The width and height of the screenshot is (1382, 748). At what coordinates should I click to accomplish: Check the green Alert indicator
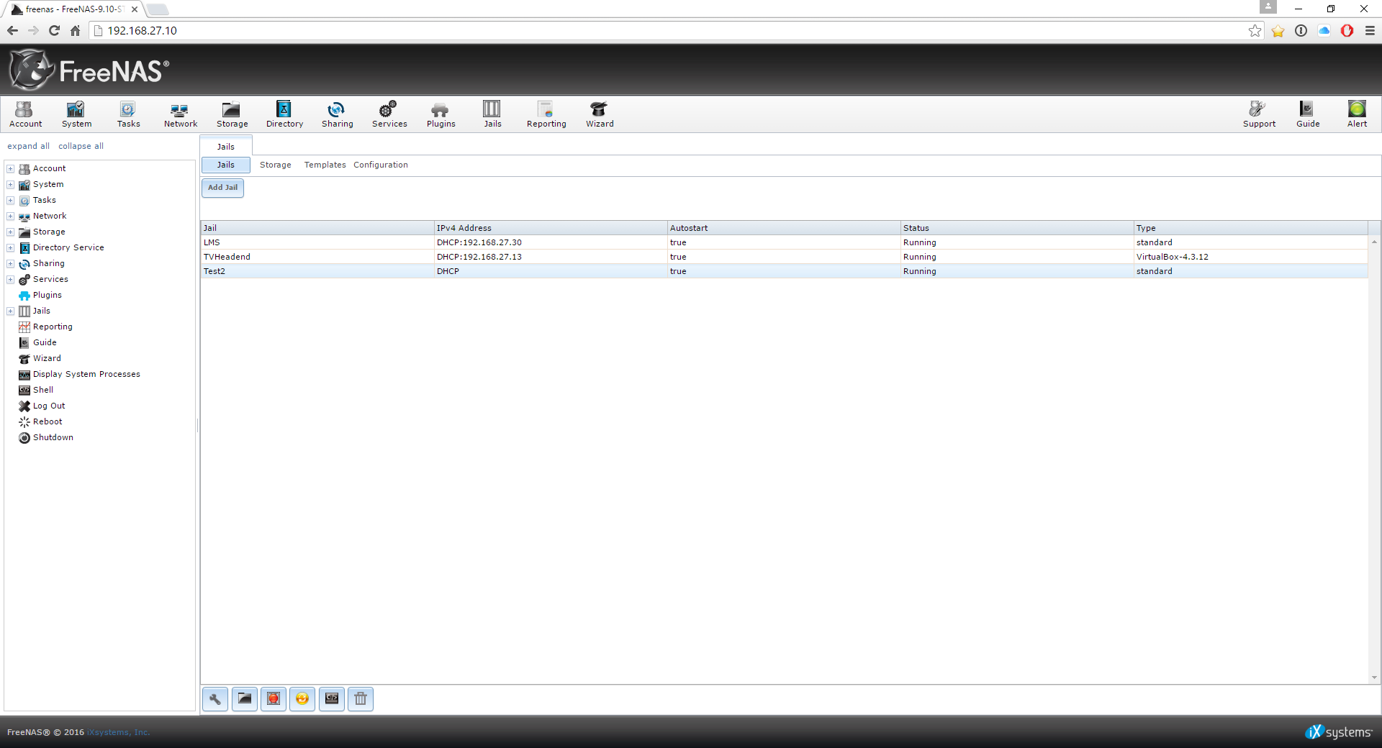pyautogui.click(x=1357, y=114)
